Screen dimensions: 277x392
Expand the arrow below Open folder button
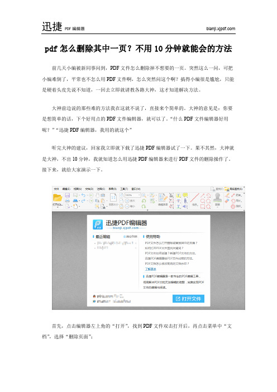[x=58, y=207]
